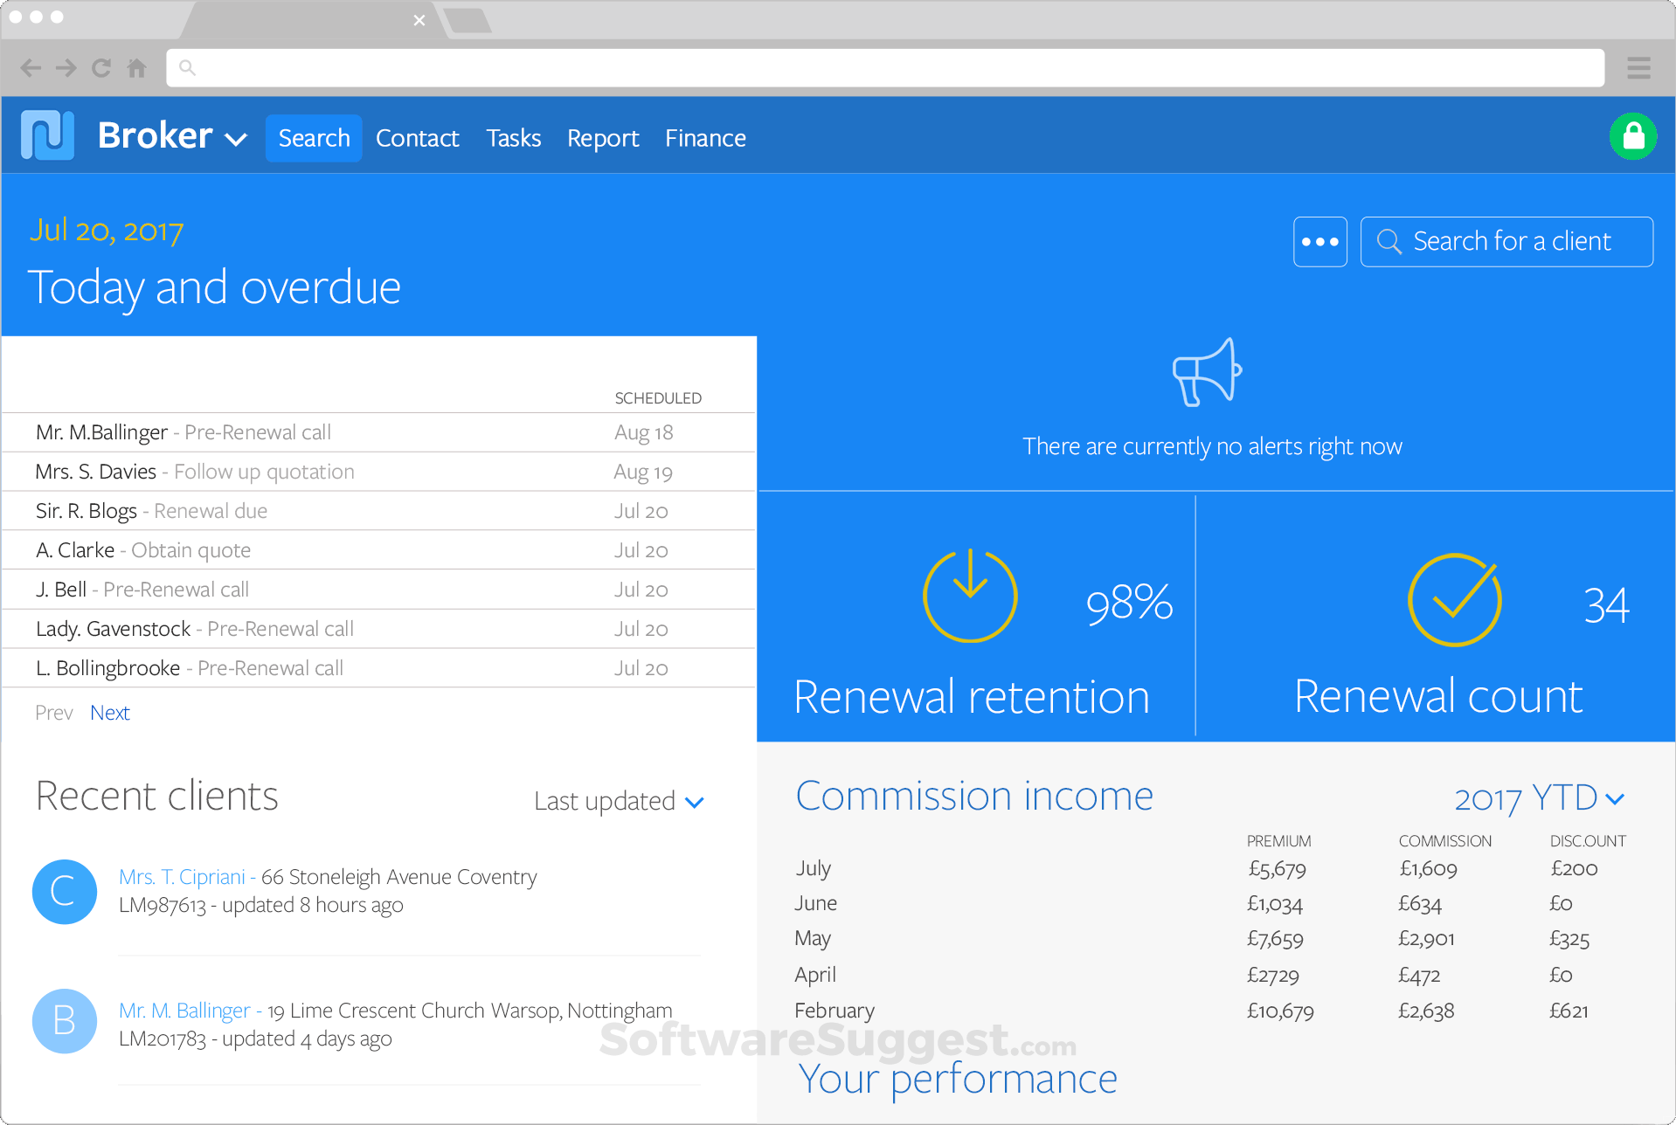
Task: Click the browser home icon
Action: (x=136, y=67)
